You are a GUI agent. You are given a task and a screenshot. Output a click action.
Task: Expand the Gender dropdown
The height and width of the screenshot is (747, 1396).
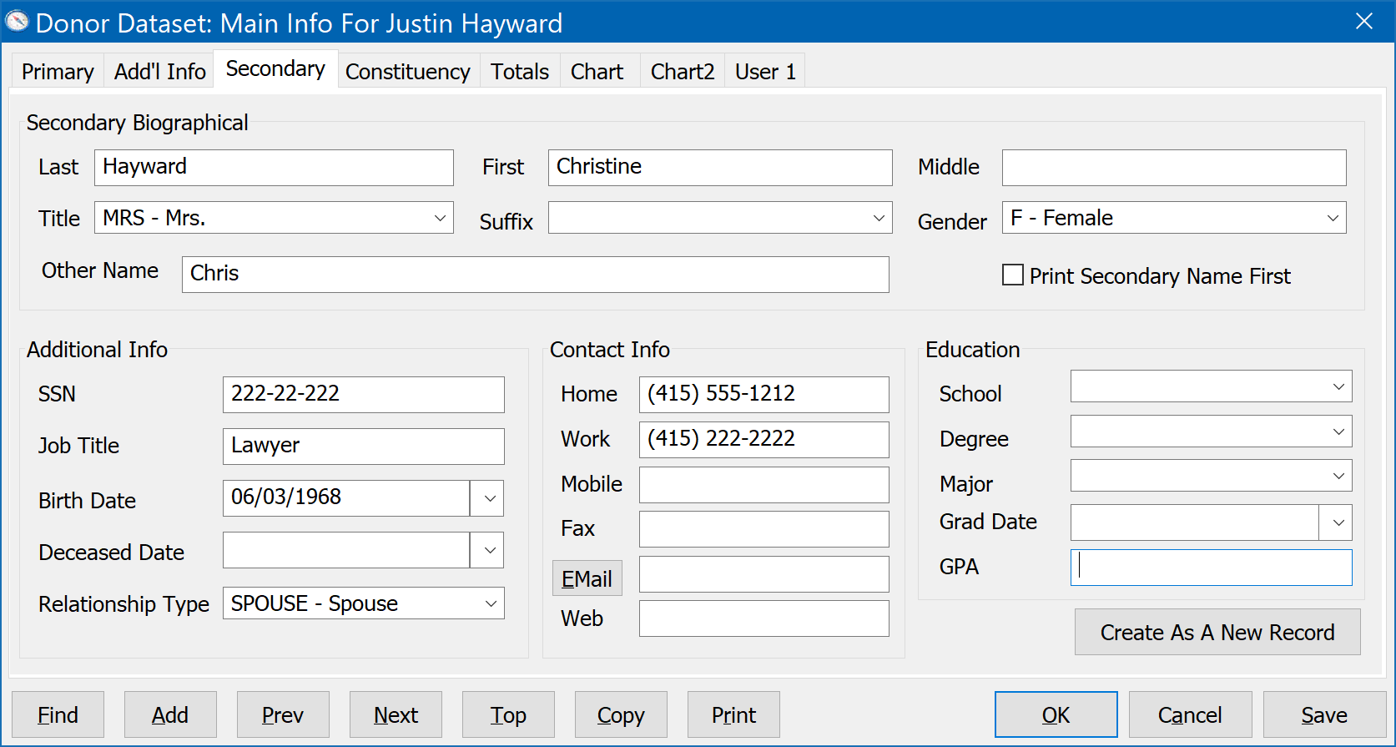pos(1333,218)
